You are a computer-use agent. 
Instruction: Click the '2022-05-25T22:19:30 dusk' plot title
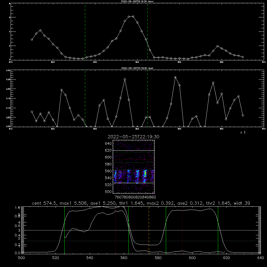point(137,68)
